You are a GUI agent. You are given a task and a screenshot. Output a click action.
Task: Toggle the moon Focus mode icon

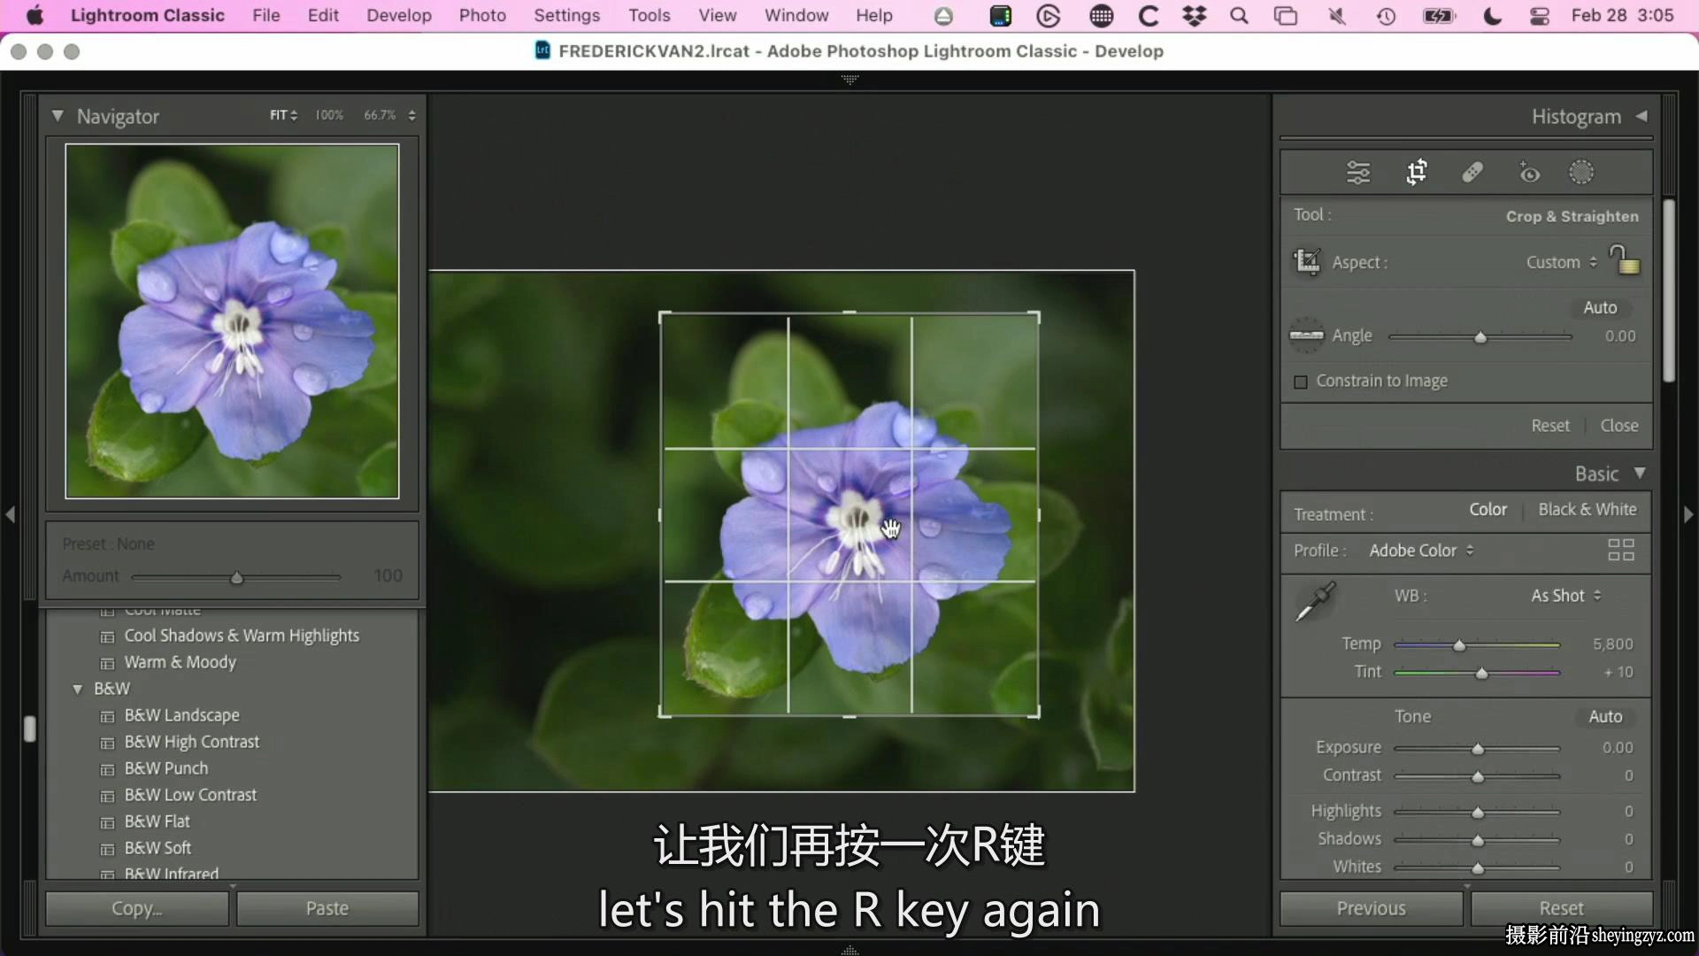pyautogui.click(x=1492, y=16)
